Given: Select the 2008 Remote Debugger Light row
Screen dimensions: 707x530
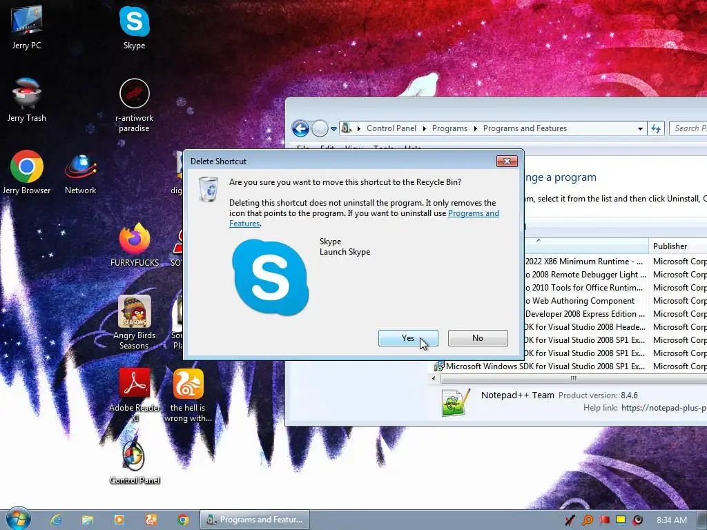Looking at the screenshot, I should tap(615, 275).
